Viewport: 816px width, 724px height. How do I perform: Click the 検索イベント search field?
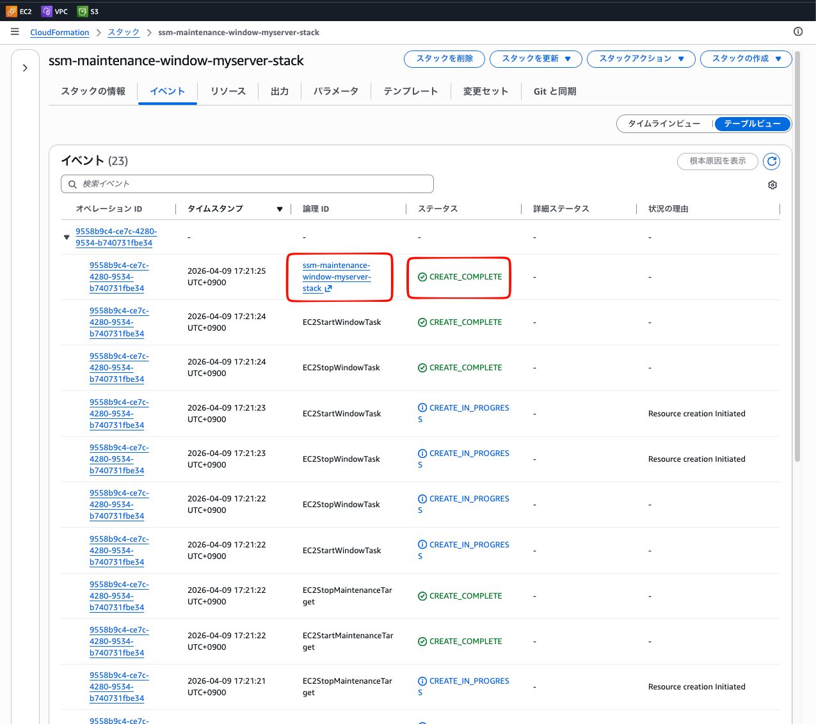pos(247,184)
